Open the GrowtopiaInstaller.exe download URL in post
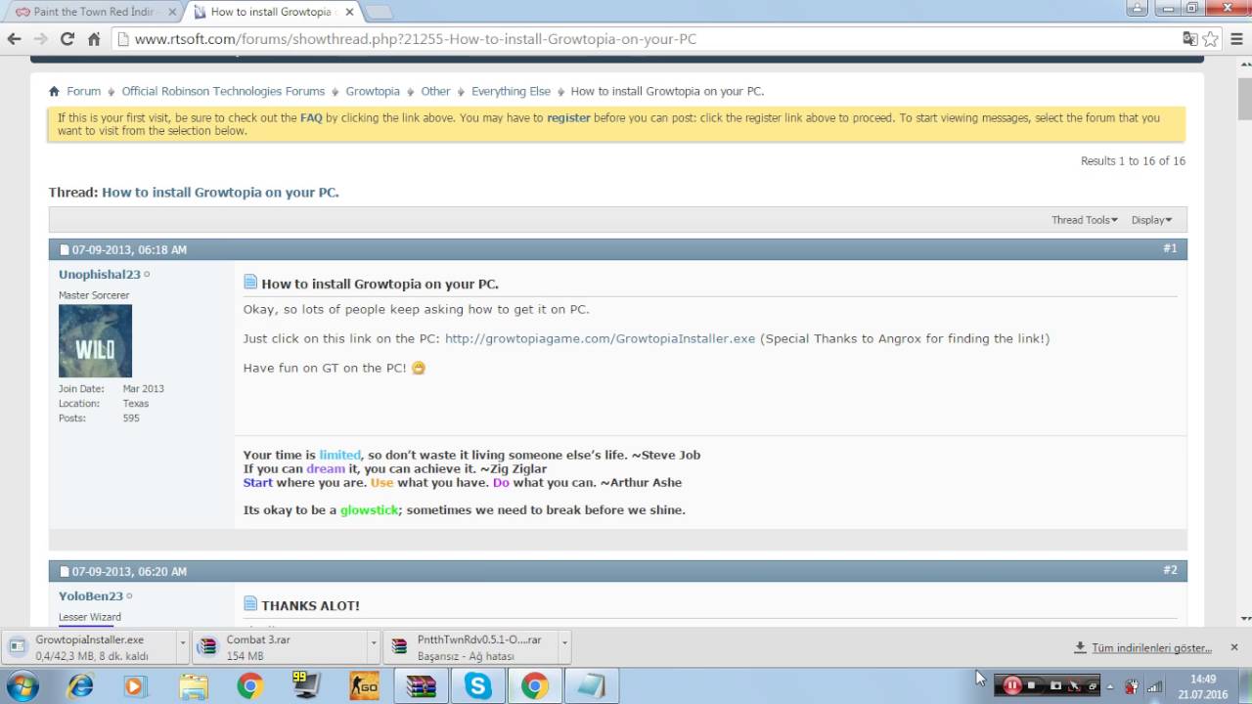Image resolution: width=1252 pixels, height=704 pixels. pos(600,338)
